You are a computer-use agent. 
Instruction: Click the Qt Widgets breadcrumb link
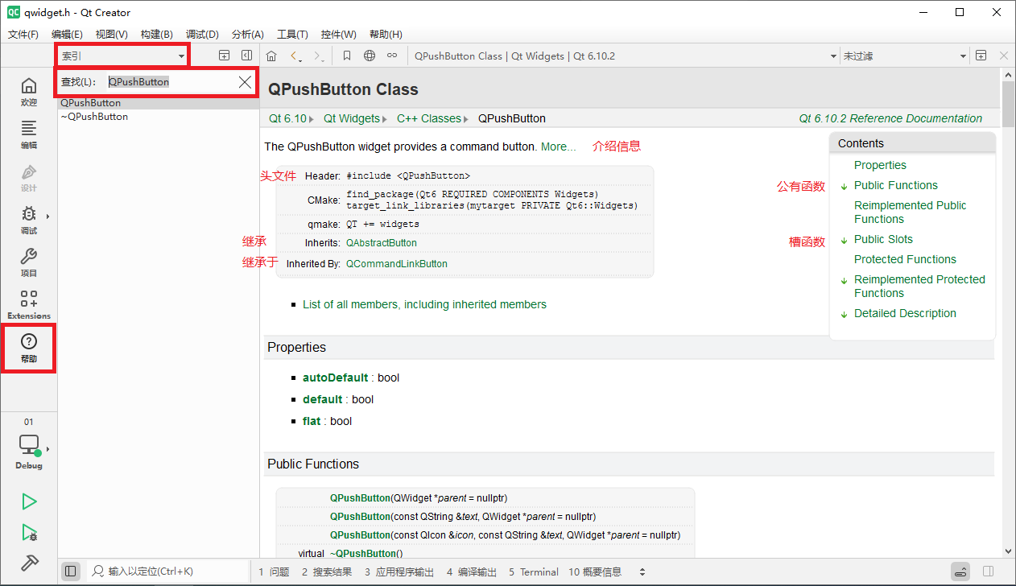(x=352, y=118)
